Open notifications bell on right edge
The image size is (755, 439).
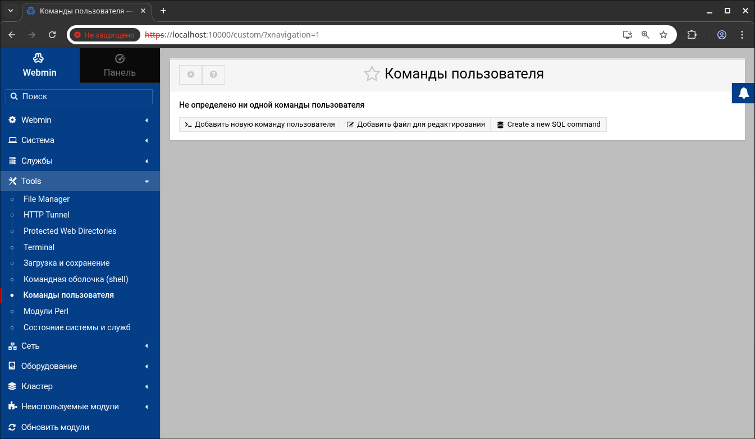744,93
